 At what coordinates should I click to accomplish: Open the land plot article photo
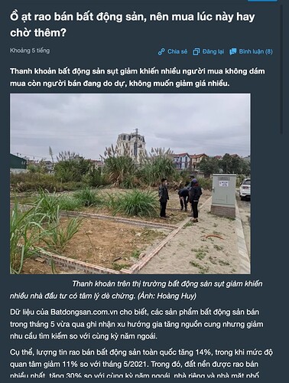(130, 184)
